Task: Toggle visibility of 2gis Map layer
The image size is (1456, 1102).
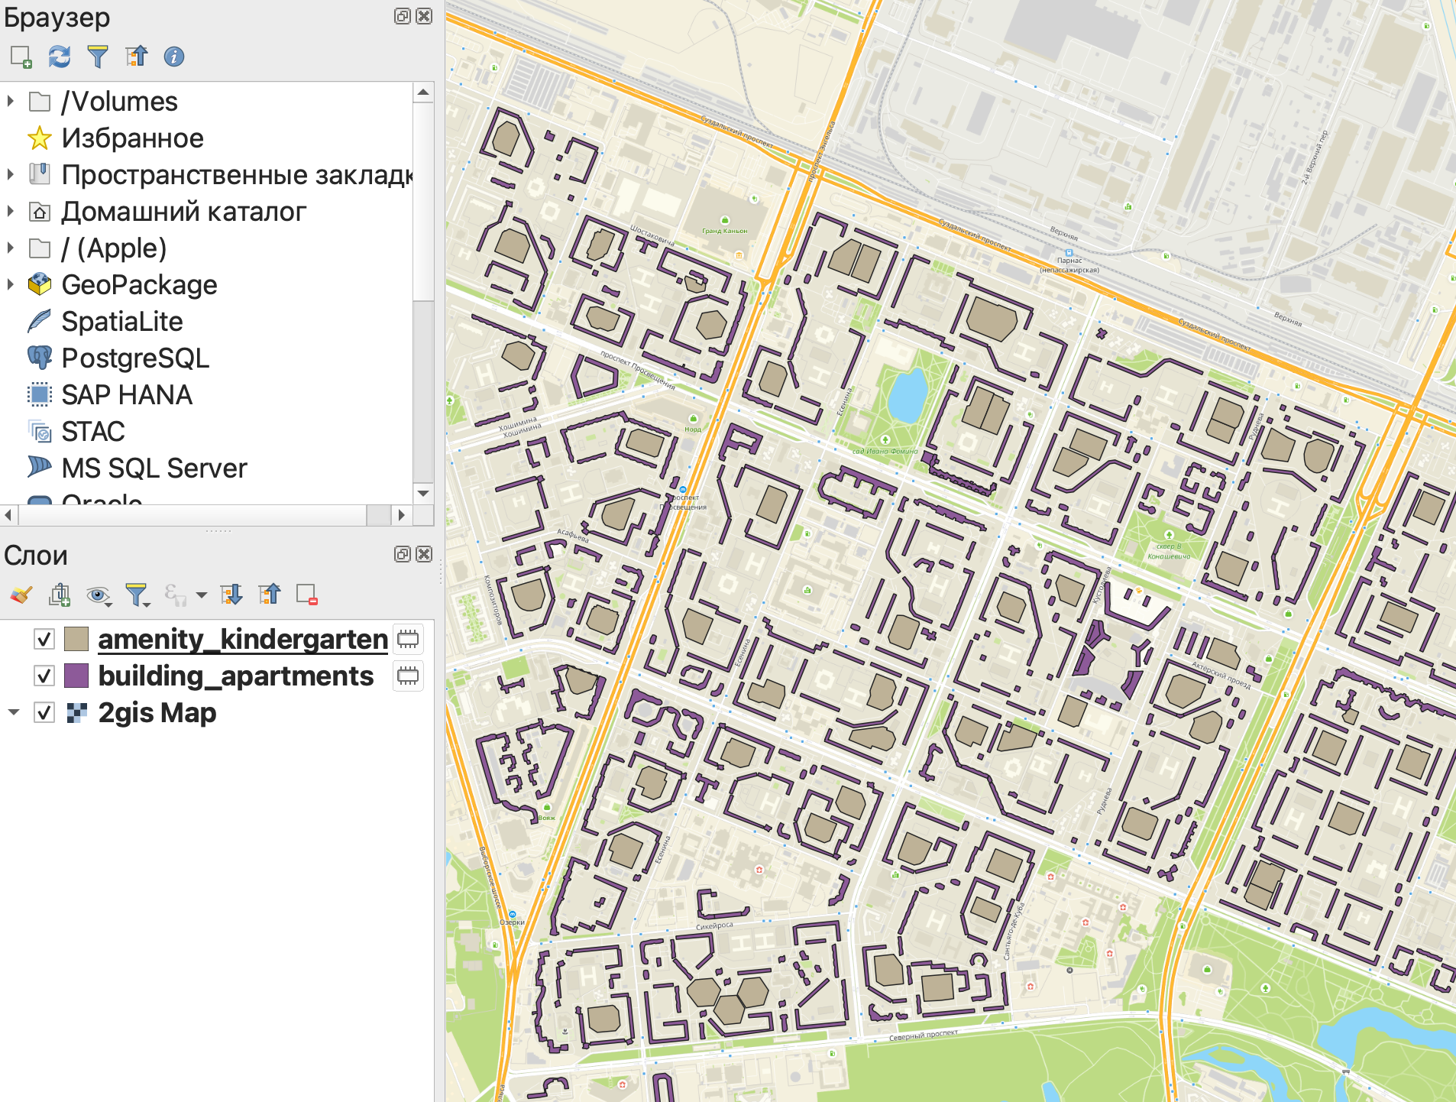Action: coord(44,712)
